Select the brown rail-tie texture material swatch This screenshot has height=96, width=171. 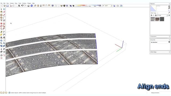[x=157, y=19]
